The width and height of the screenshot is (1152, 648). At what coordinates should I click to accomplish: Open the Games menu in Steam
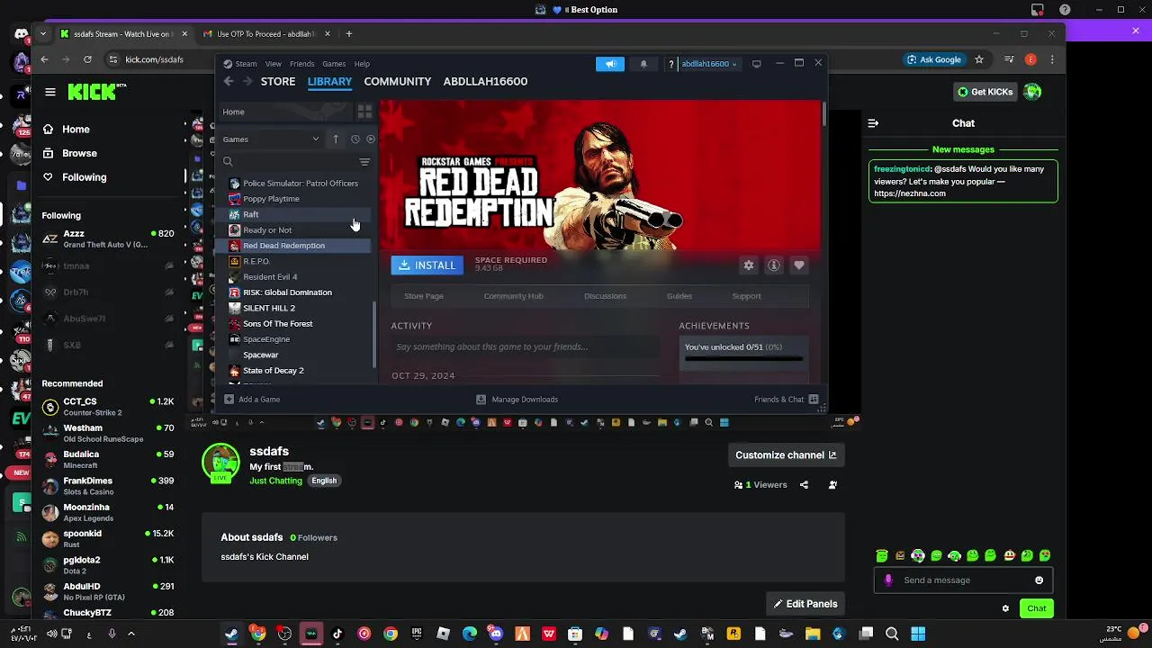(334, 64)
